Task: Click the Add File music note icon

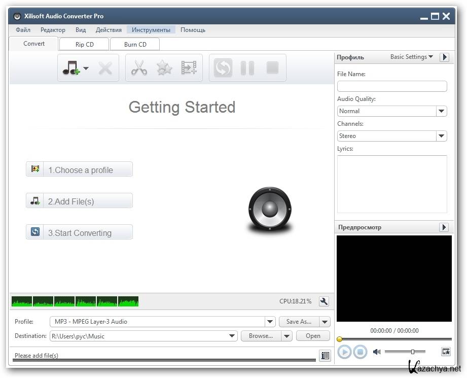Action: pyautogui.click(x=70, y=68)
